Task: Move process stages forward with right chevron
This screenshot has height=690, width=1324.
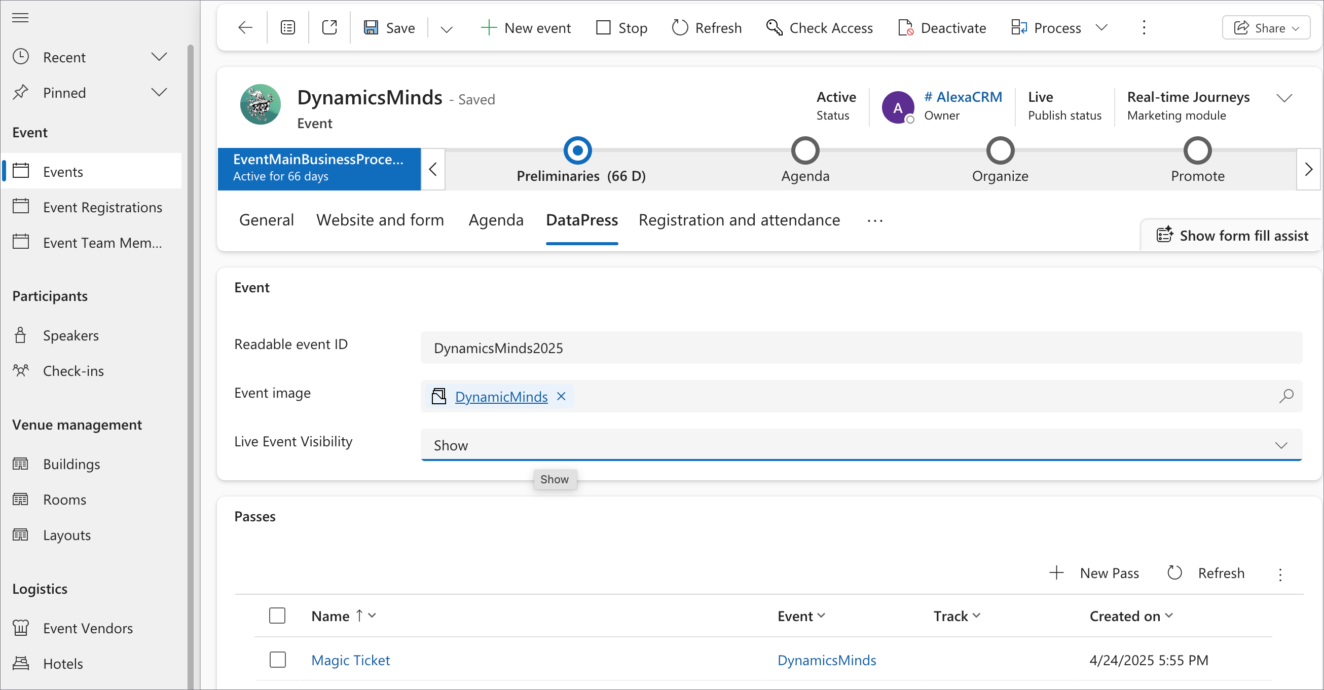Action: point(1309,169)
